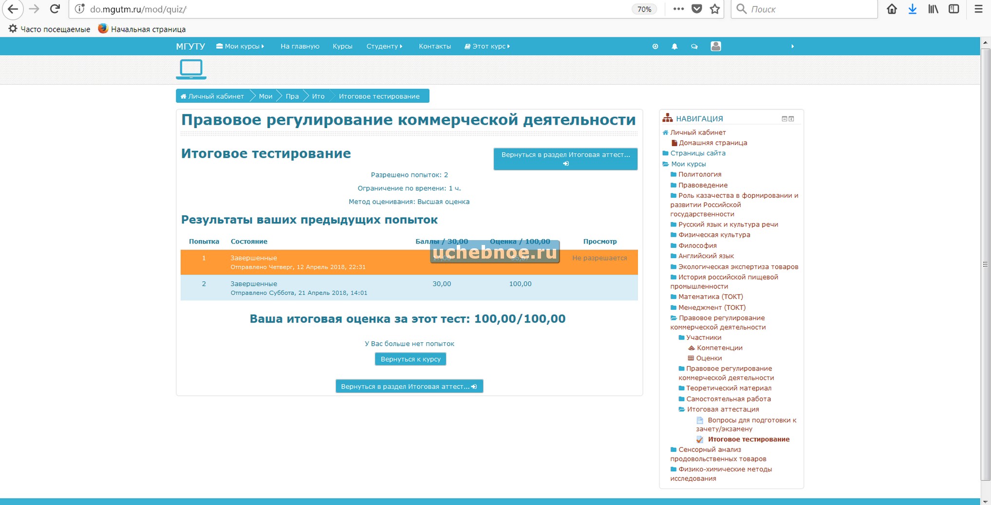Toggle the Firefox sidebar view icon
This screenshot has width=991, height=505.
[954, 9]
